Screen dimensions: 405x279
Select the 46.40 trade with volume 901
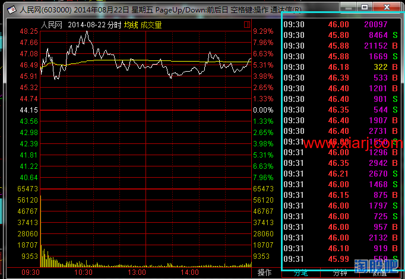coord(341,99)
